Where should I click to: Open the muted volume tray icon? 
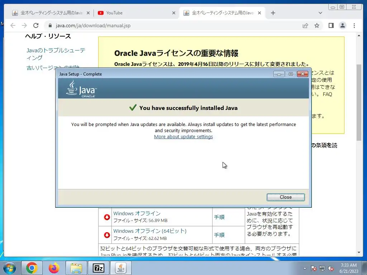click(x=331, y=268)
